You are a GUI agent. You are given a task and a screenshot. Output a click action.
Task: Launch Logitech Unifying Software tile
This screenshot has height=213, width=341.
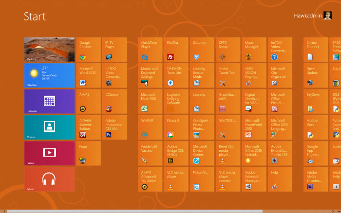[x=176, y=102]
